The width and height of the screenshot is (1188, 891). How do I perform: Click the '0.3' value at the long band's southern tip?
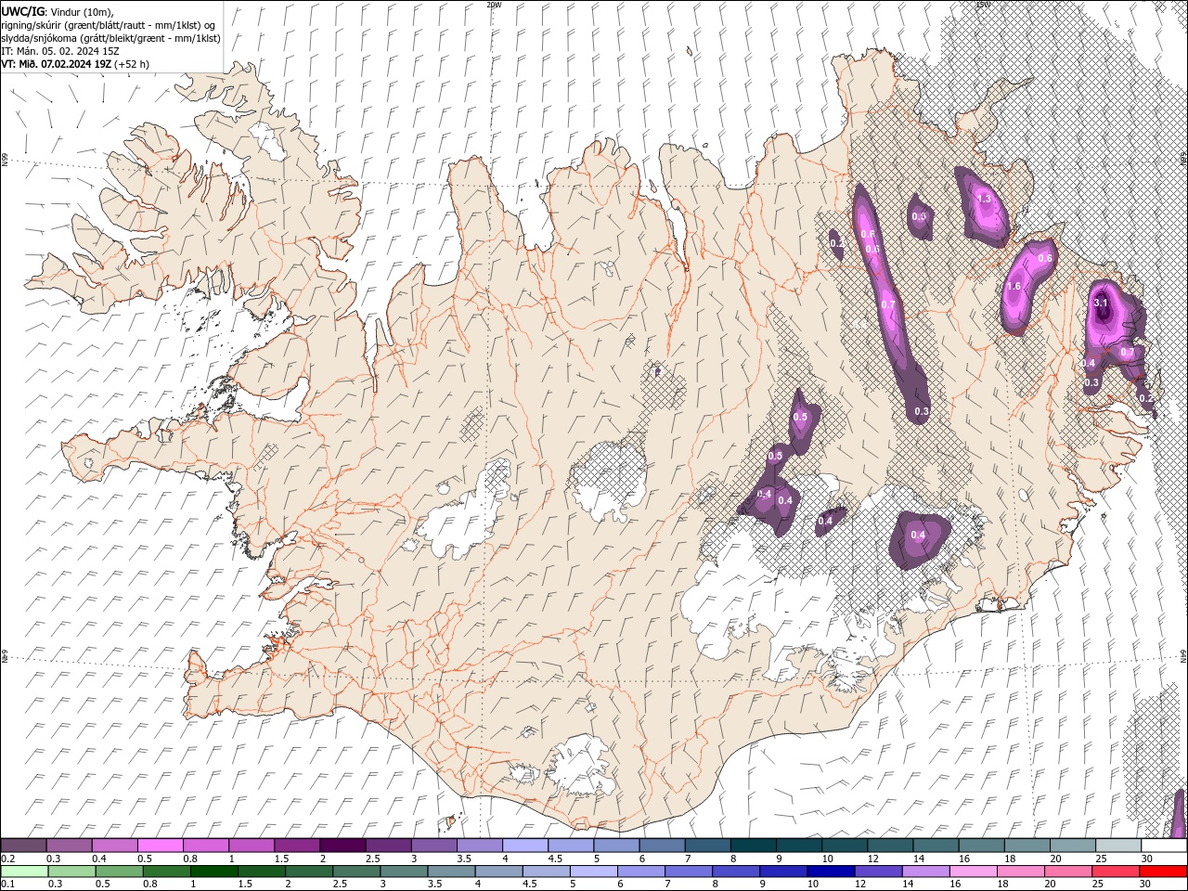pyautogui.click(x=922, y=411)
